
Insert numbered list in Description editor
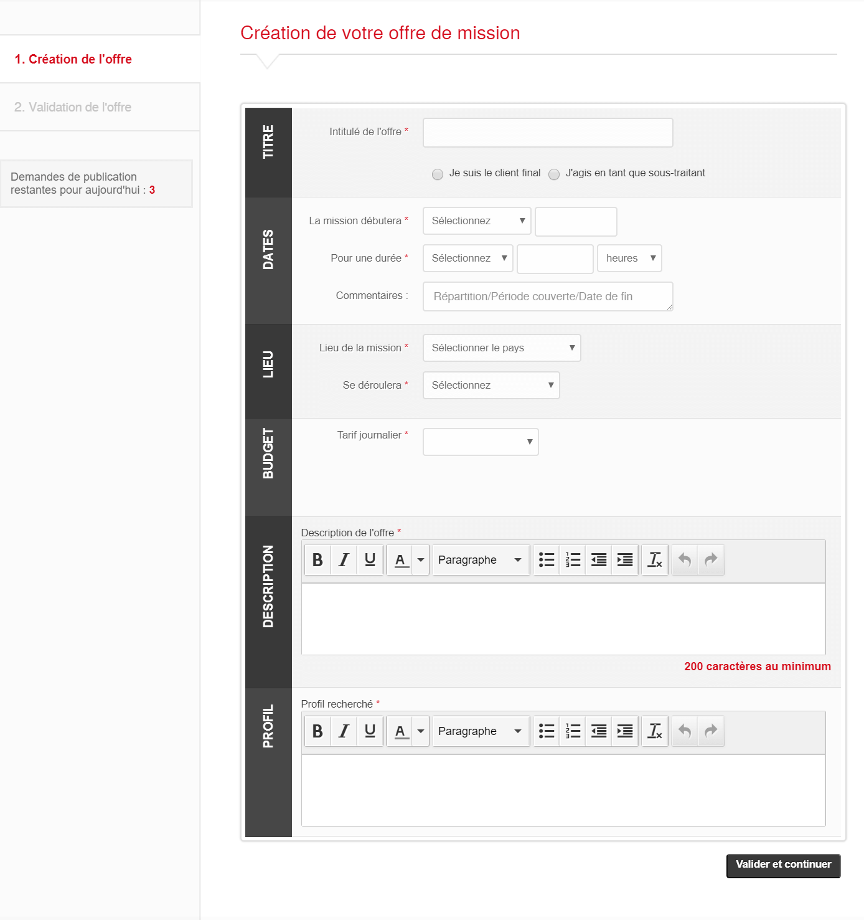[x=573, y=560]
